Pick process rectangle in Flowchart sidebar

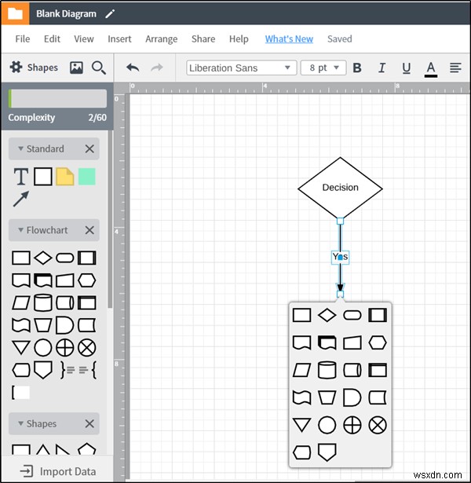point(21,258)
